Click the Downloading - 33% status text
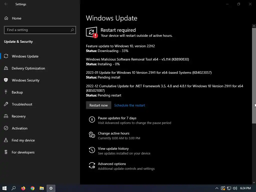256x192 pixels. [x=113, y=51]
